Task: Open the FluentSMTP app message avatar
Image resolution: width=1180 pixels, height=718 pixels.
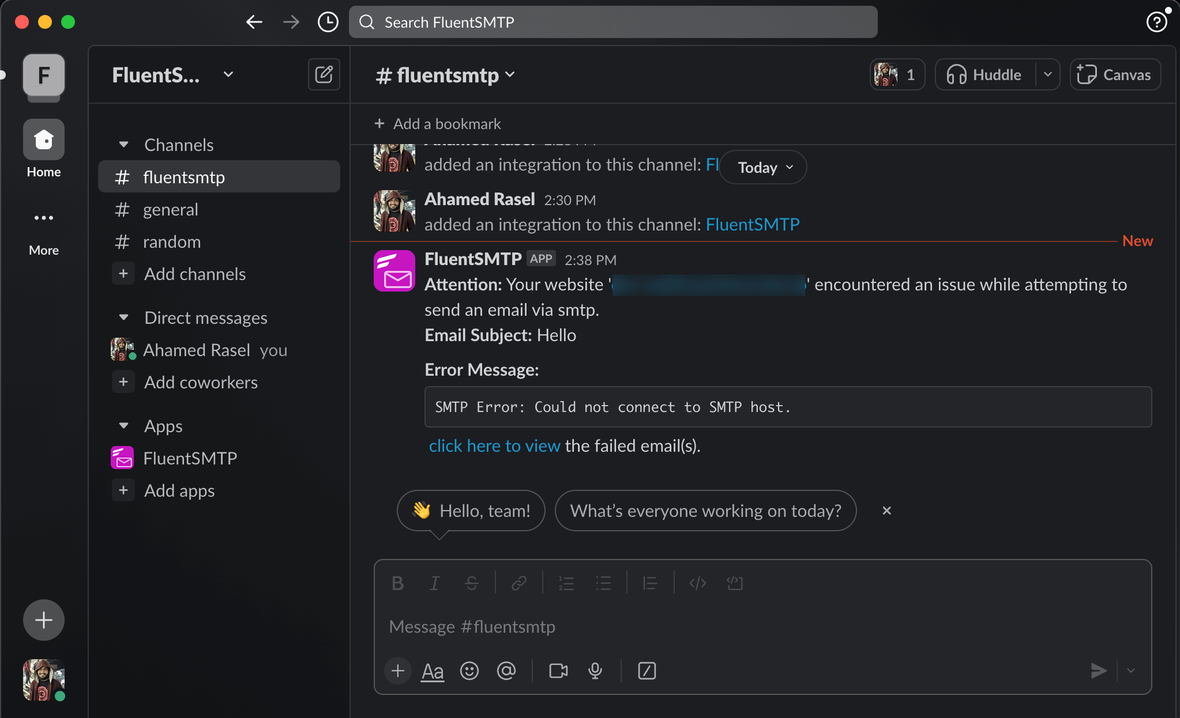Action: (394, 271)
